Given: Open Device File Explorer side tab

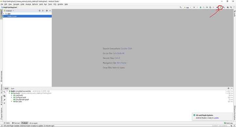Looking at the screenshot, I should [x=235, y=113].
